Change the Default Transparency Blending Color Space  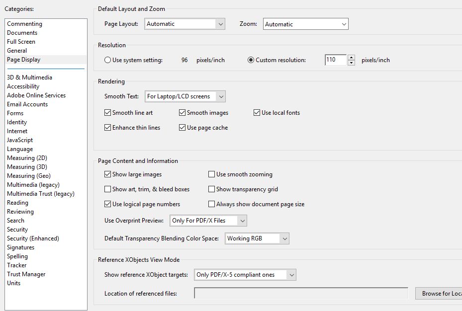(x=258, y=238)
